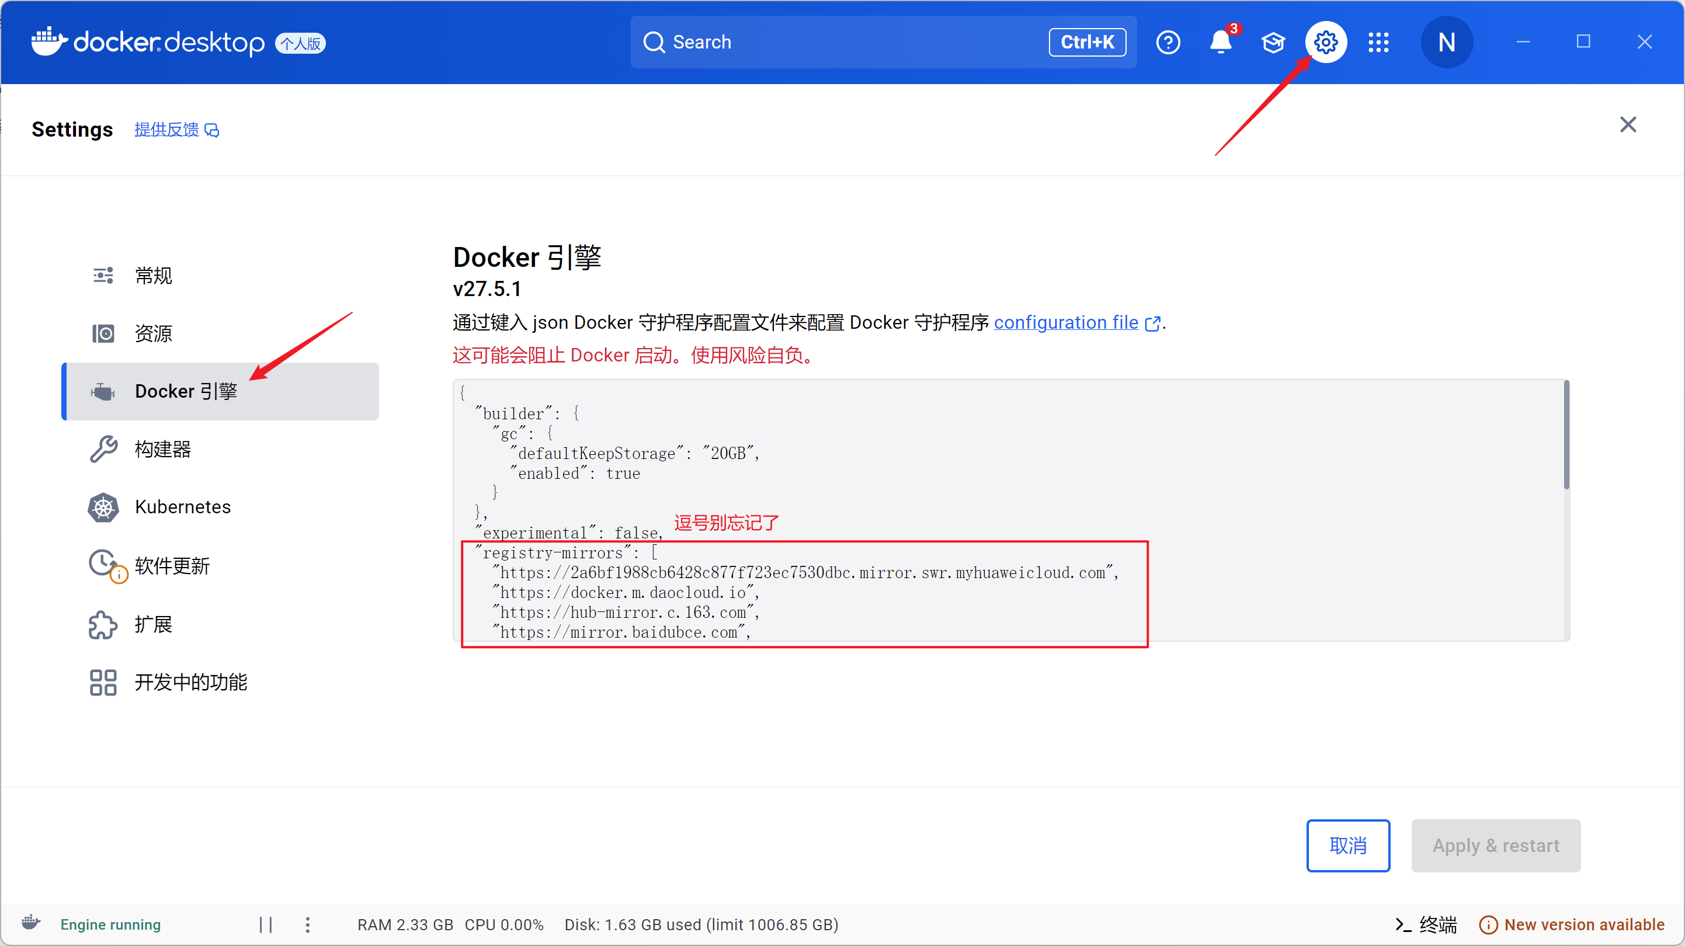Open the apps grid icon in the title bar
Image resolution: width=1685 pixels, height=946 pixels.
coord(1378,42)
